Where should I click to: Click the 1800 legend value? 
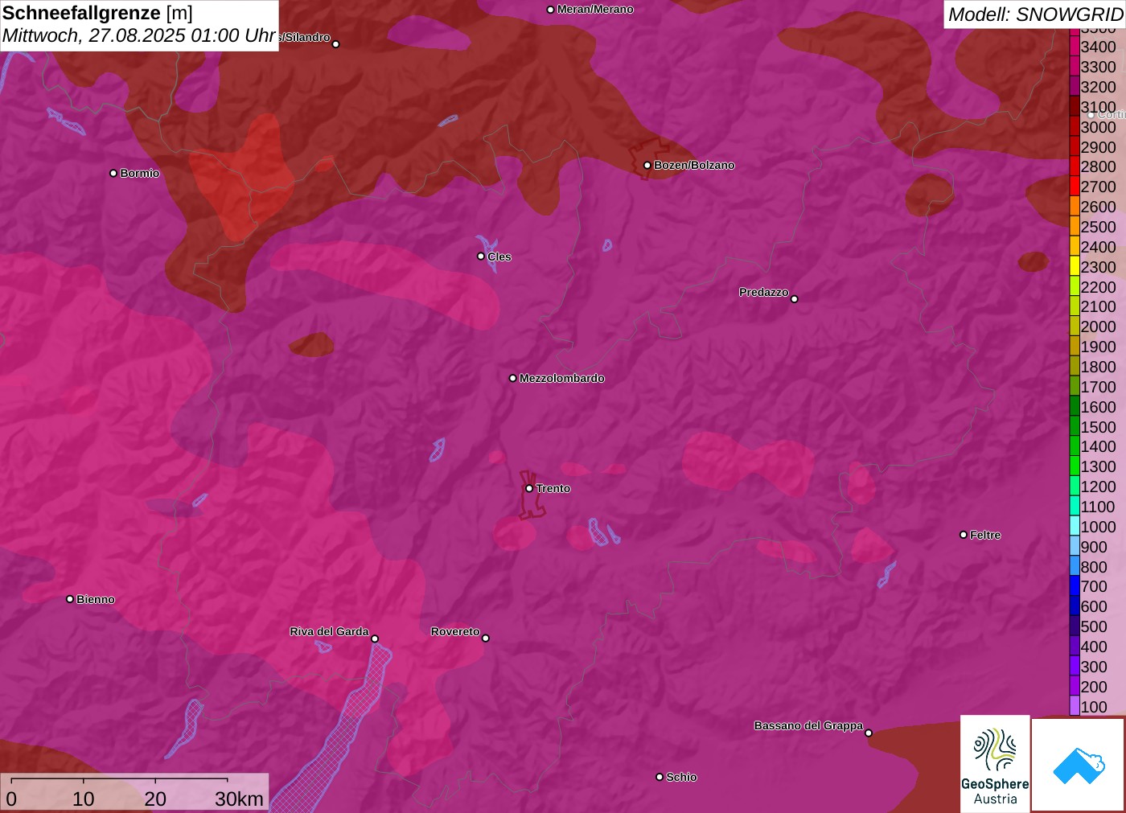click(x=1098, y=367)
